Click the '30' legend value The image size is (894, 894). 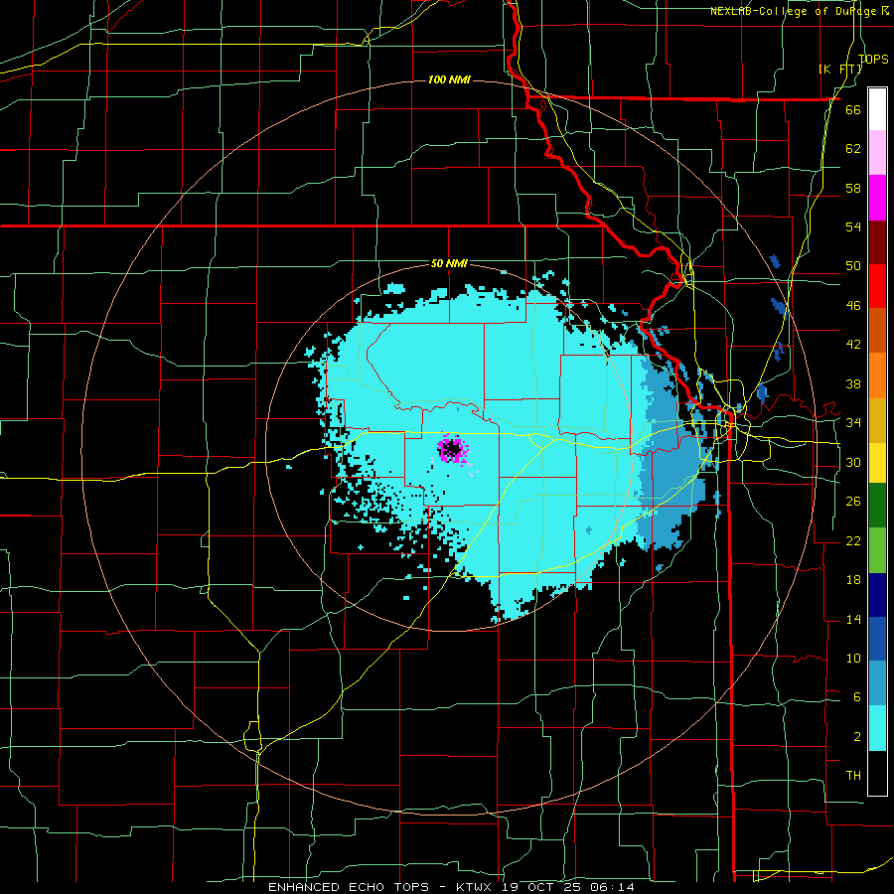pos(853,462)
